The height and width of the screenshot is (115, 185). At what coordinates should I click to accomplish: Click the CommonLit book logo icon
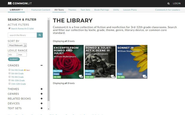pyautogui.click(x=10, y=3)
